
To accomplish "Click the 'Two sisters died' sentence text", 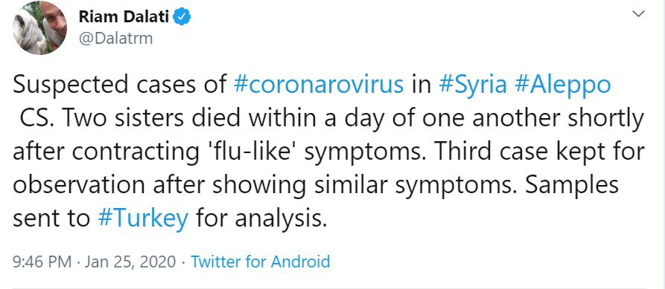I will (150, 118).
